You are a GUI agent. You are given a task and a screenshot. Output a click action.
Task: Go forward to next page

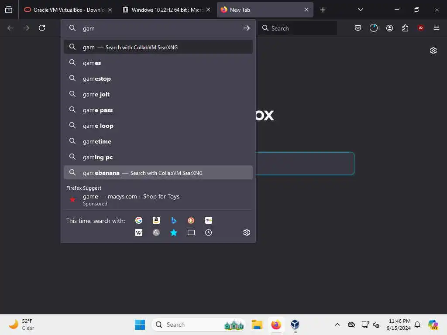click(26, 28)
